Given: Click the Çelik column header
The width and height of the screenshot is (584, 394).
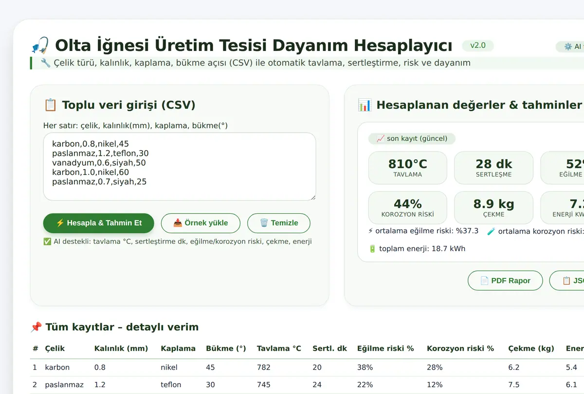Looking at the screenshot, I should click(x=55, y=348).
